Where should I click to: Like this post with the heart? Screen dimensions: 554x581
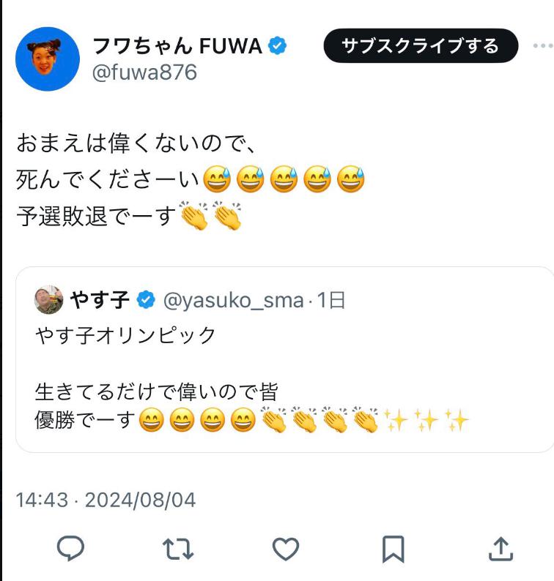tap(285, 548)
